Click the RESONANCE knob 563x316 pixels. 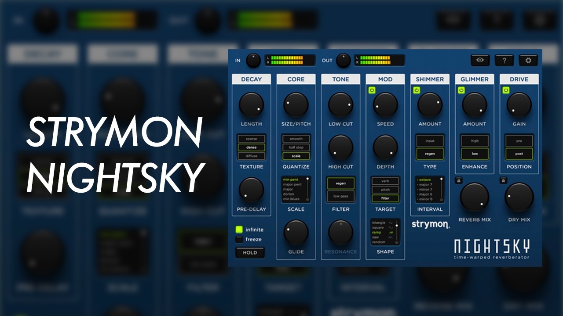(x=341, y=233)
